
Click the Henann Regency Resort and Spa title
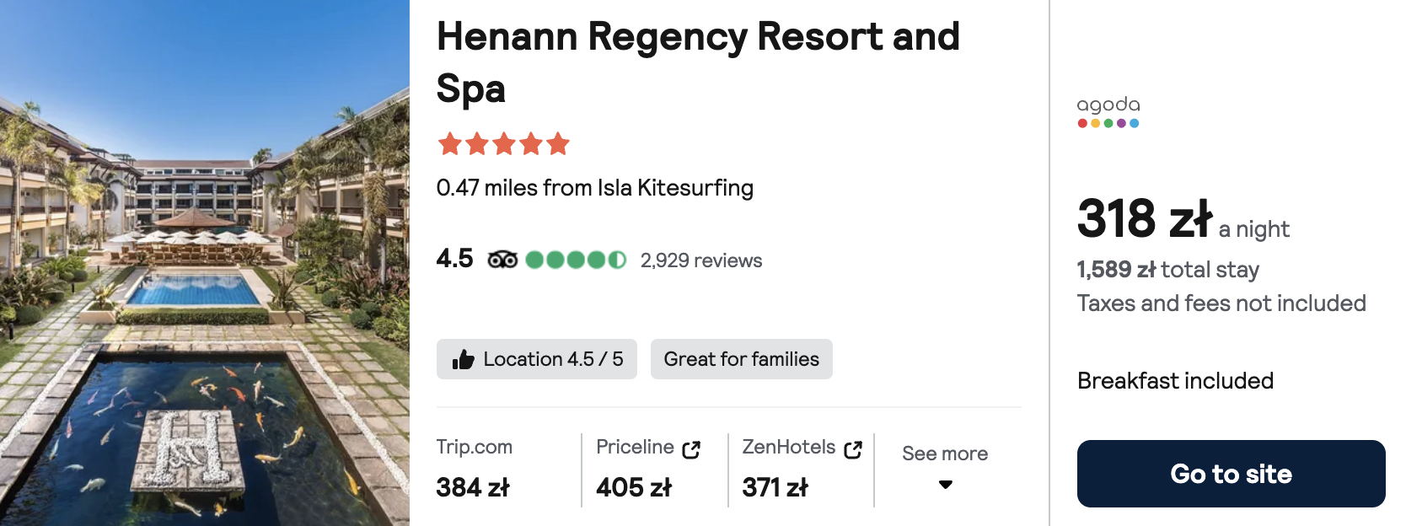click(x=698, y=62)
